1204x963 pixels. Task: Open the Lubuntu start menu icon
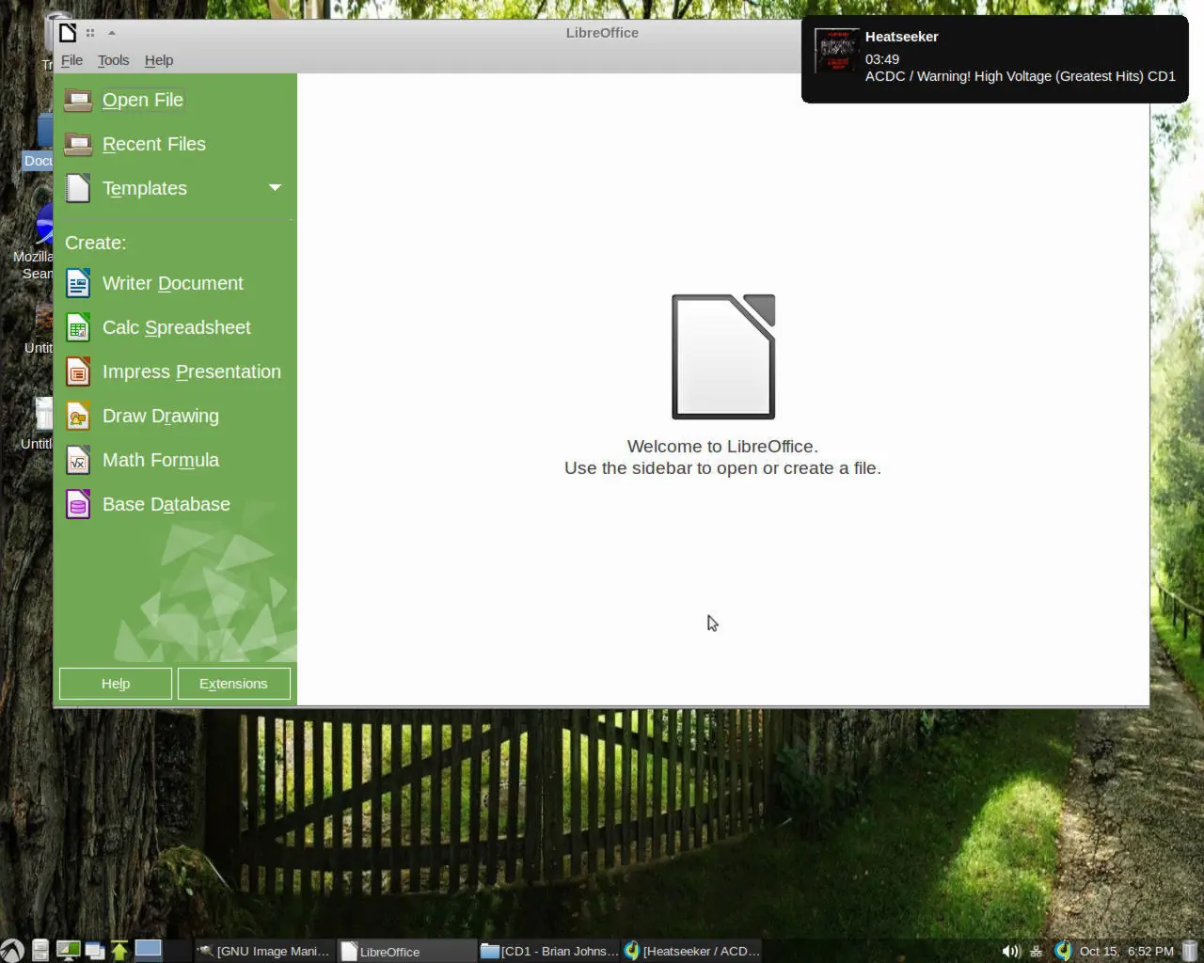(12, 951)
